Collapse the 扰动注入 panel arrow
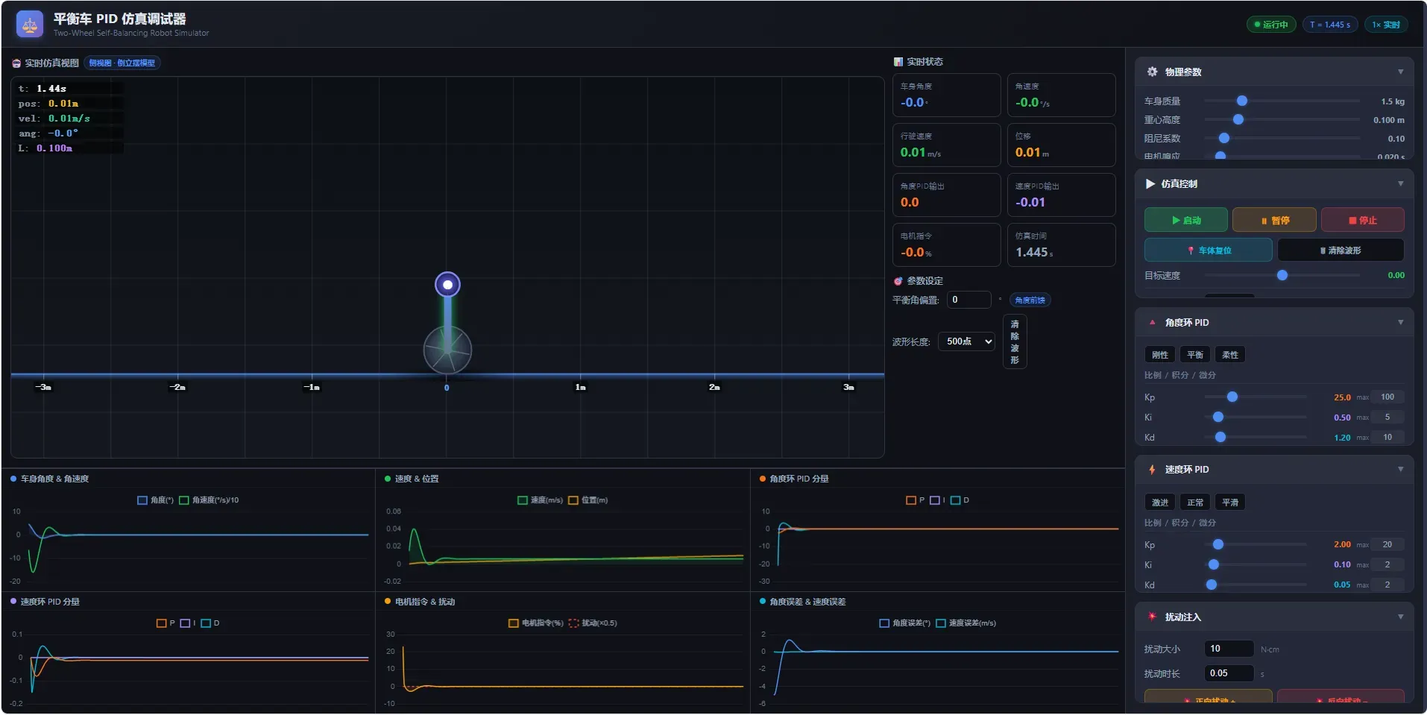 [1400, 617]
